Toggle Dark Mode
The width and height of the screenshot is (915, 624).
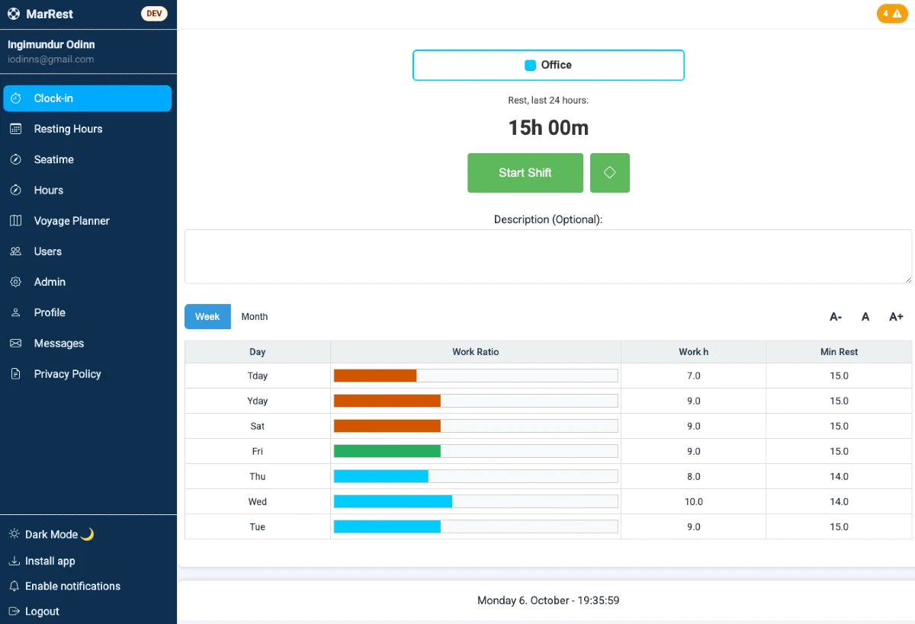pyautogui.click(x=51, y=534)
